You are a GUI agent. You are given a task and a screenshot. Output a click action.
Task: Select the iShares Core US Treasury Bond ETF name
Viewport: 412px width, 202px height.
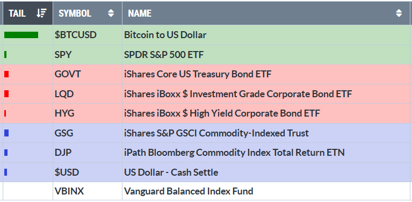pos(198,74)
